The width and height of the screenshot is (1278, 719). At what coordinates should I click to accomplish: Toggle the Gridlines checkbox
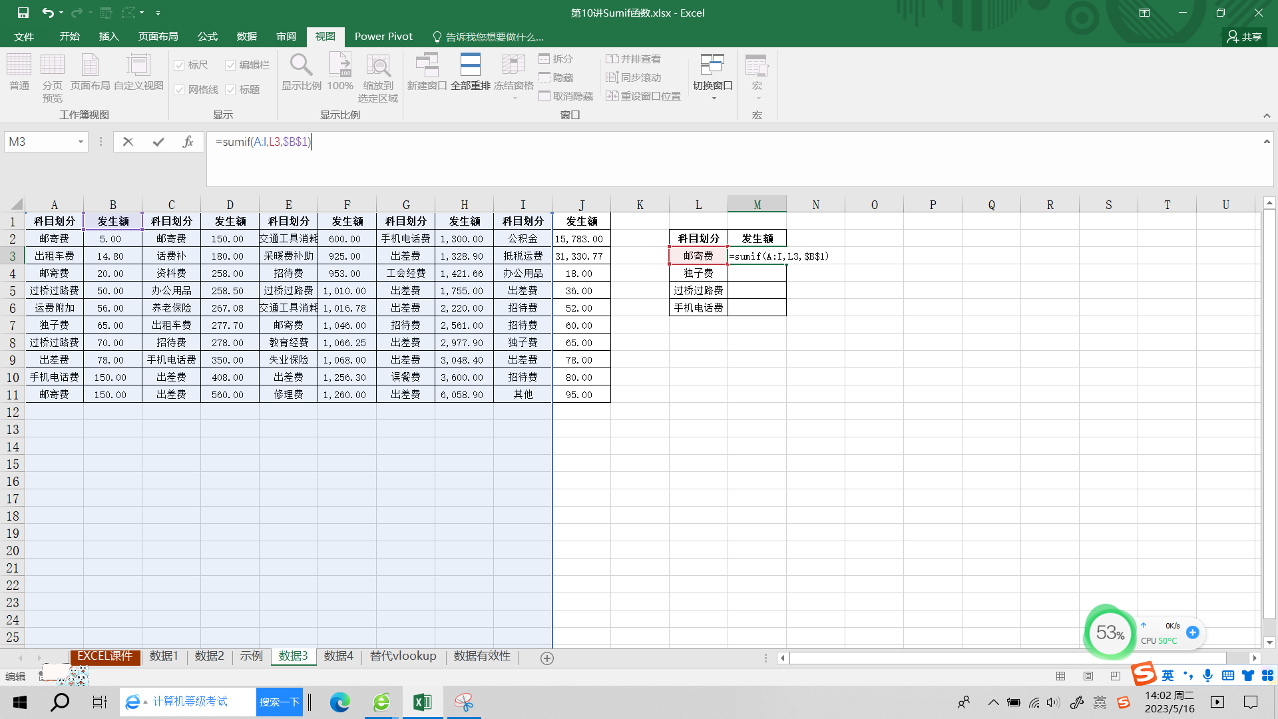click(x=179, y=90)
